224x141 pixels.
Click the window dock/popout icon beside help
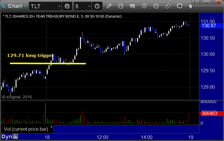click(201, 2)
